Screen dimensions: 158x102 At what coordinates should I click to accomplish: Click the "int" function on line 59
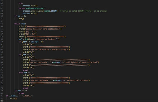[x=26, y=39]
